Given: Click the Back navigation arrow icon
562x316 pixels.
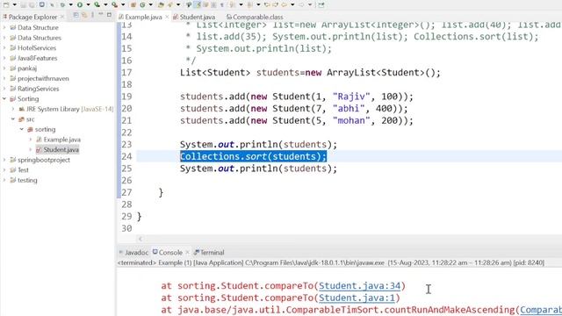Looking at the screenshot, I should [285, 4].
